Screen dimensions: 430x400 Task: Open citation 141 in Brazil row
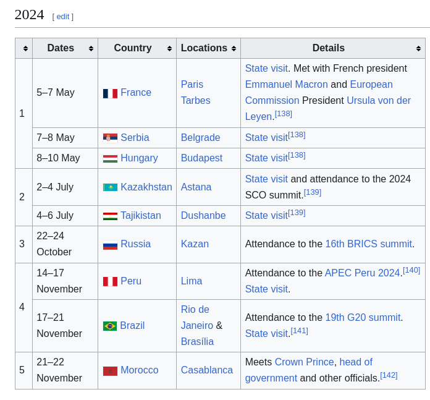[299, 331]
